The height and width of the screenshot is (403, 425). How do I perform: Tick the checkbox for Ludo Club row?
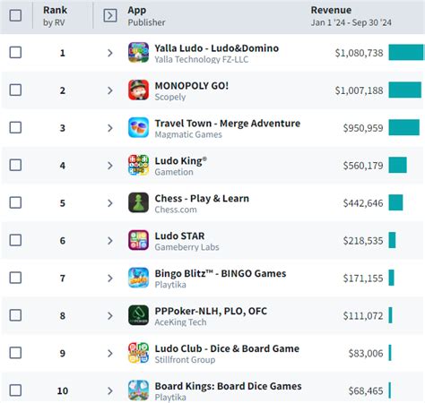click(15, 353)
